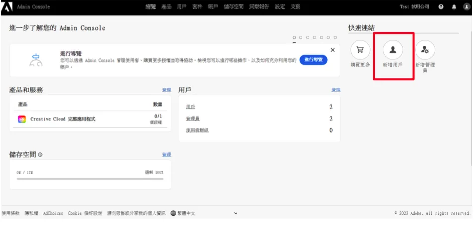Open 請勿販售或分享我的個人資訊 footer link

(136, 213)
